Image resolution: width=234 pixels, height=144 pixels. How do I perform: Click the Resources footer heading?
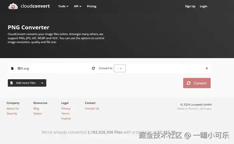pyautogui.click(x=40, y=103)
